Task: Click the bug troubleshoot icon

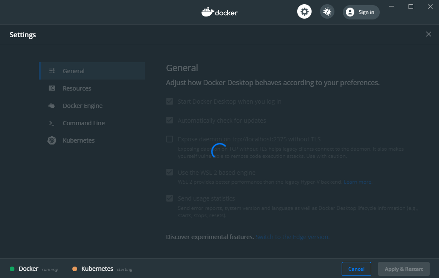Action: [327, 12]
